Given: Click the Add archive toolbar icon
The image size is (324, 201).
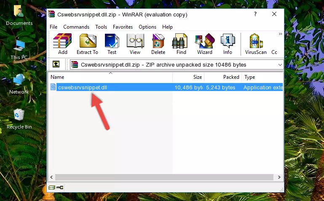Looking at the screenshot, I should (62, 44).
